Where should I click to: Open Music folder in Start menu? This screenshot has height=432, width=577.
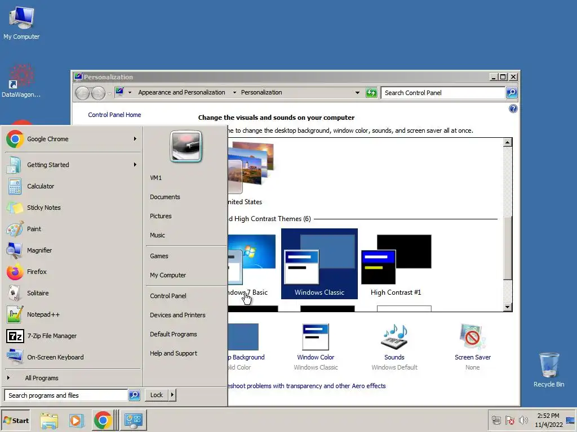157,235
